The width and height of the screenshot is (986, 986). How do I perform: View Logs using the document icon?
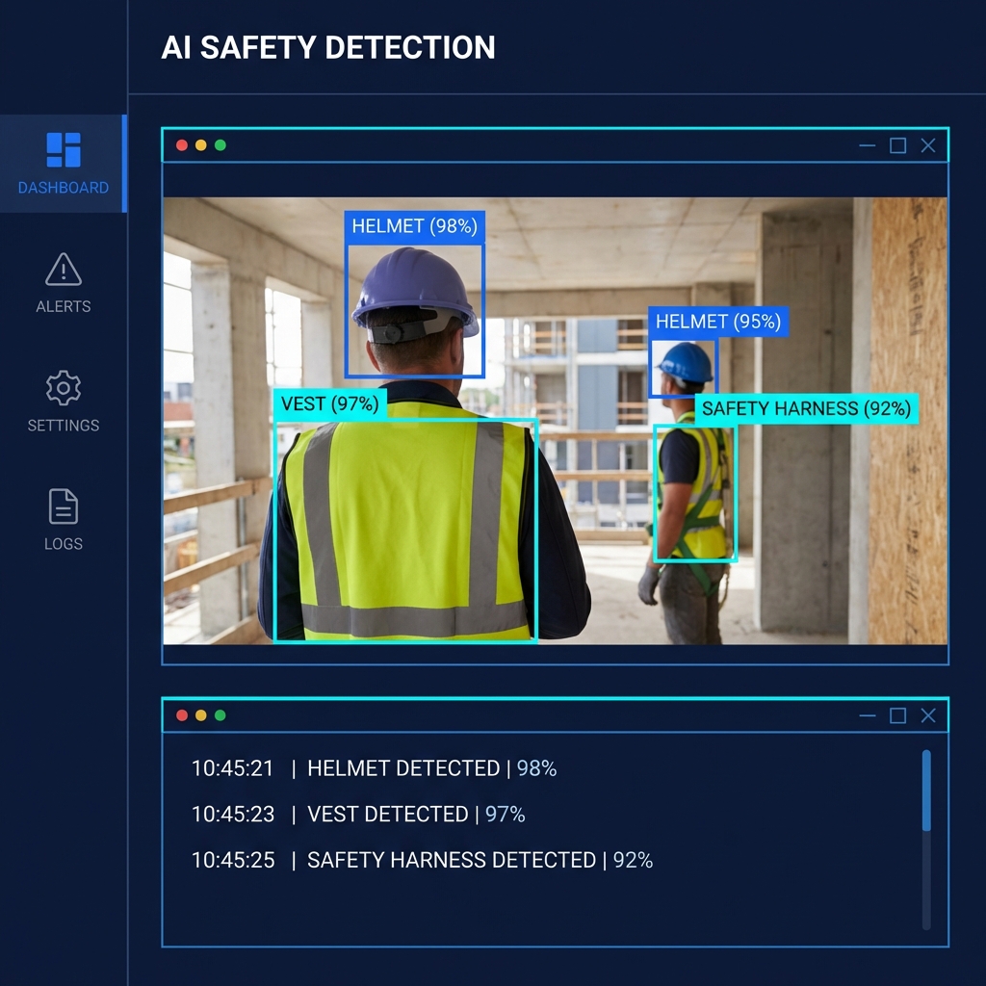(63, 506)
